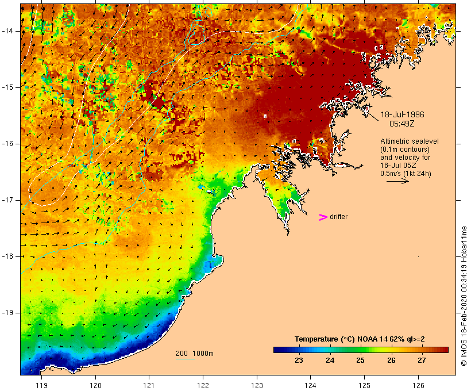
Task: Click the '0.5m/s (1kt 24h)' scale text
Action: (x=406, y=174)
